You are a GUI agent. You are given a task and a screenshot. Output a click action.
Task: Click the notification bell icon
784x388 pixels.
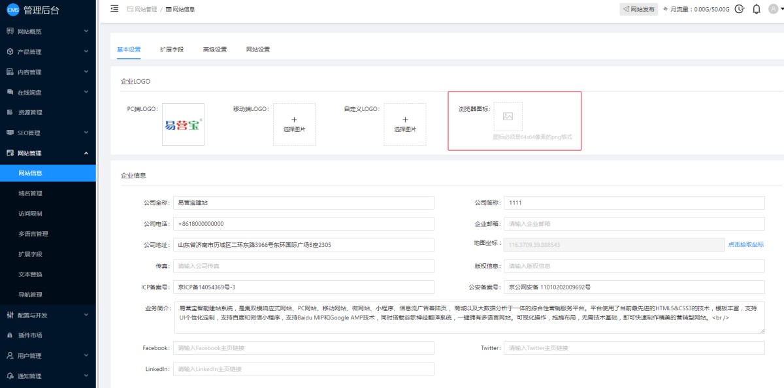tap(757, 9)
